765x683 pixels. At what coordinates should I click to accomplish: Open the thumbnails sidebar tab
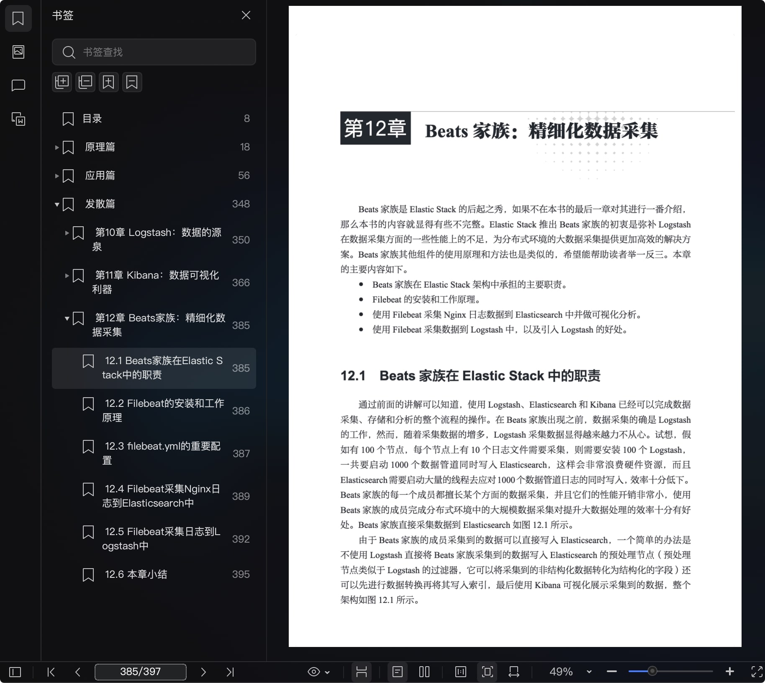click(18, 52)
